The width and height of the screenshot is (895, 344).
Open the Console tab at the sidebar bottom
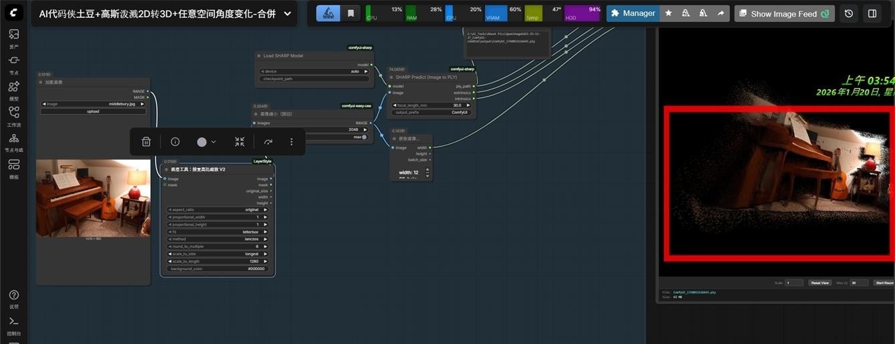[x=14, y=325]
